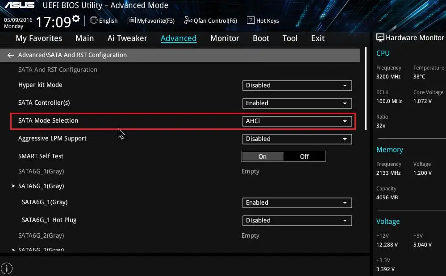Open the SATA Controller(s) dropdown

(x=297, y=103)
